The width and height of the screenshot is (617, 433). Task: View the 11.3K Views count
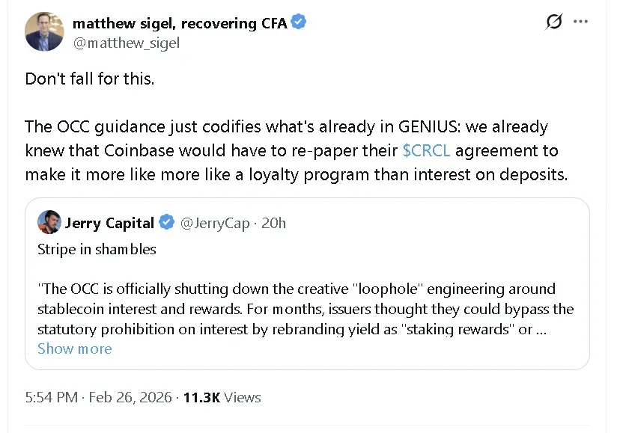(x=222, y=397)
